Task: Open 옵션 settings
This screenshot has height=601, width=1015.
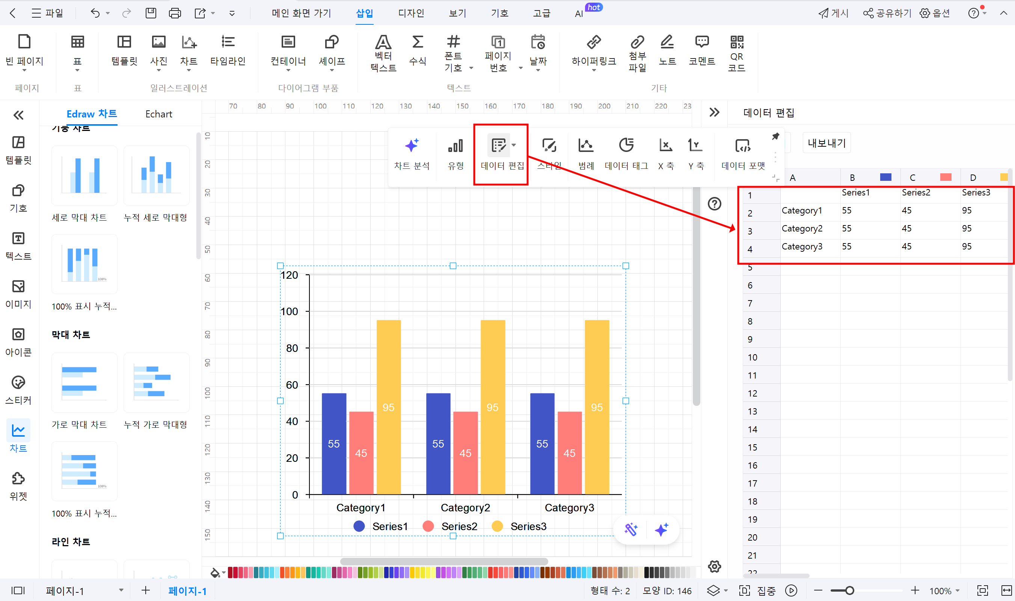Action: (935, 13)
